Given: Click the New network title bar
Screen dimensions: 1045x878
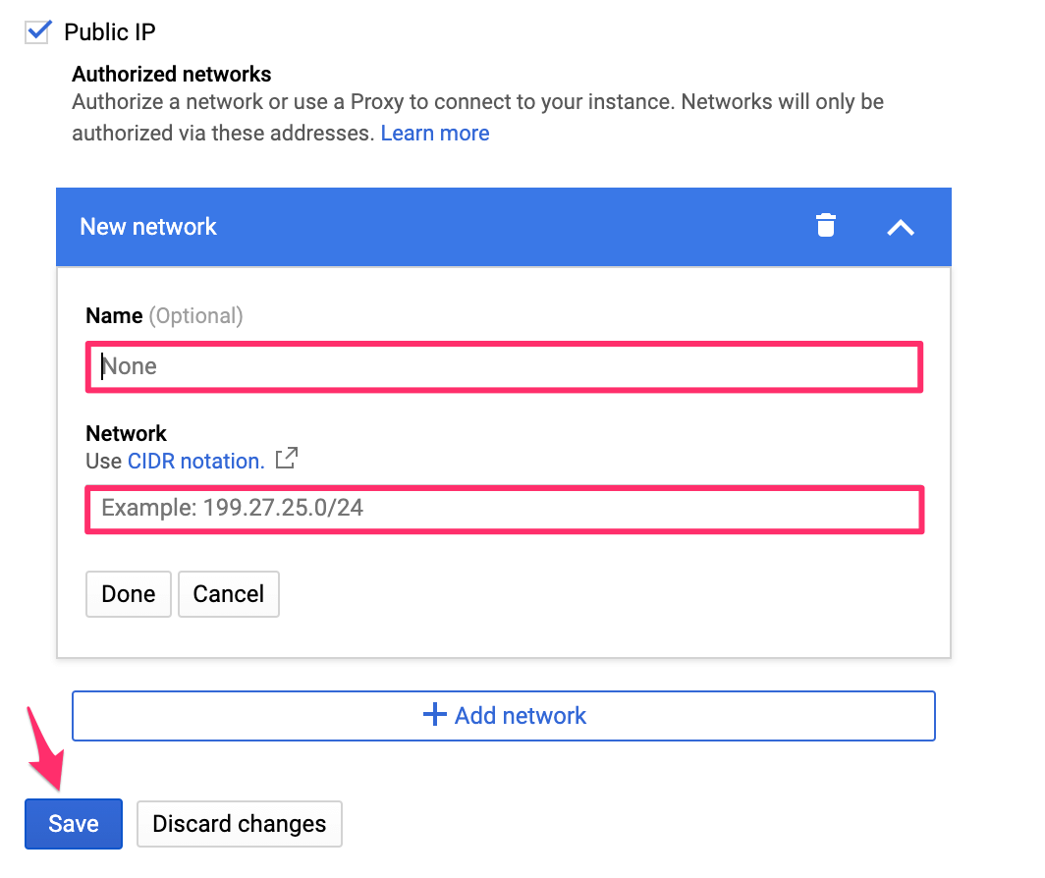Looking at the screenshot, I should (x=148, y=226).
